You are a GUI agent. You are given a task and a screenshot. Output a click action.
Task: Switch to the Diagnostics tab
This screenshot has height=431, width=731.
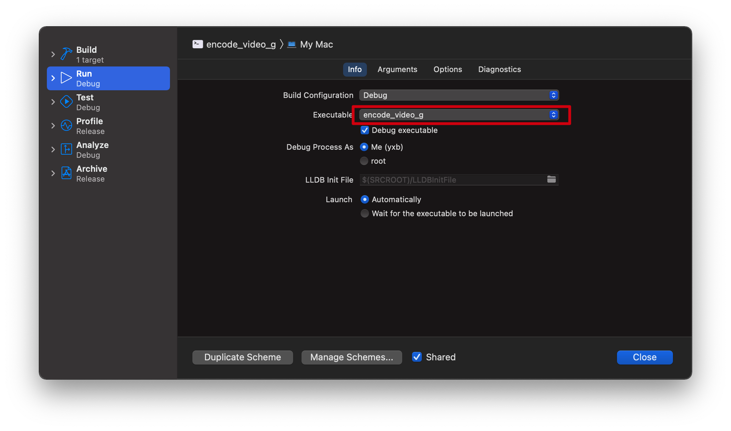pyautogui.click(x=499, y=69)
